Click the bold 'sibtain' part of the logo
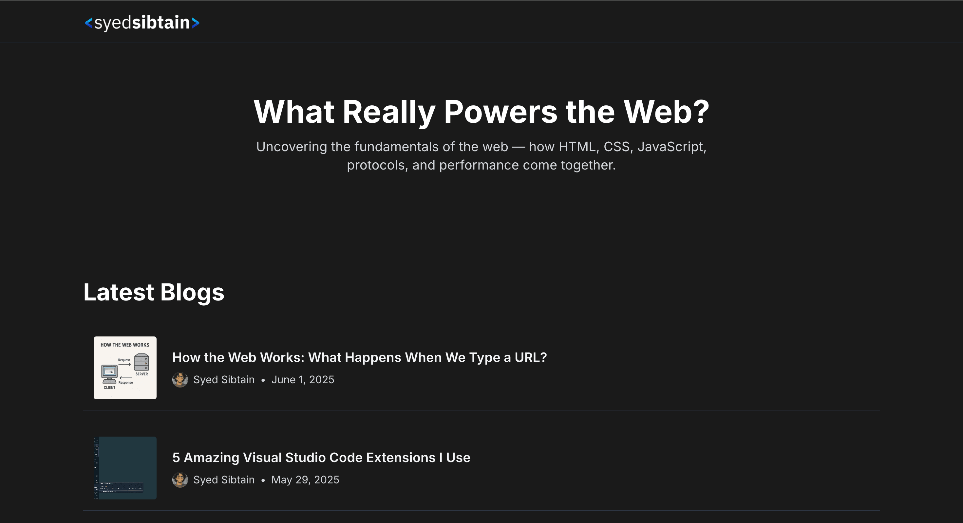963x523 pixels. [x=161, y=22]
